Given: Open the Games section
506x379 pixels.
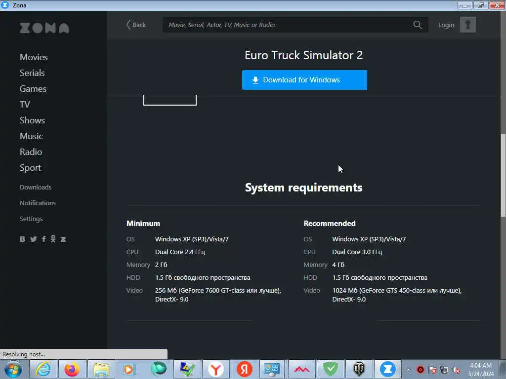Looking at the screenshot, I should [x=33, y=89].
